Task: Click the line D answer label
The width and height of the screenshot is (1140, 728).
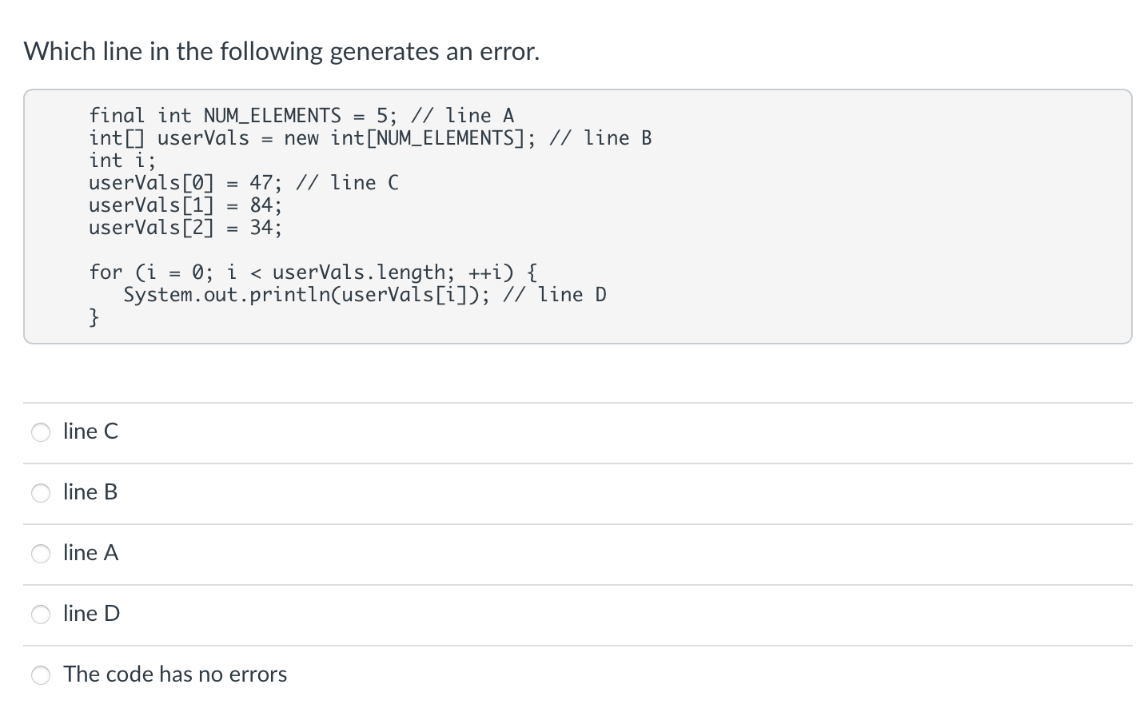Action: [x=91, y=614]
